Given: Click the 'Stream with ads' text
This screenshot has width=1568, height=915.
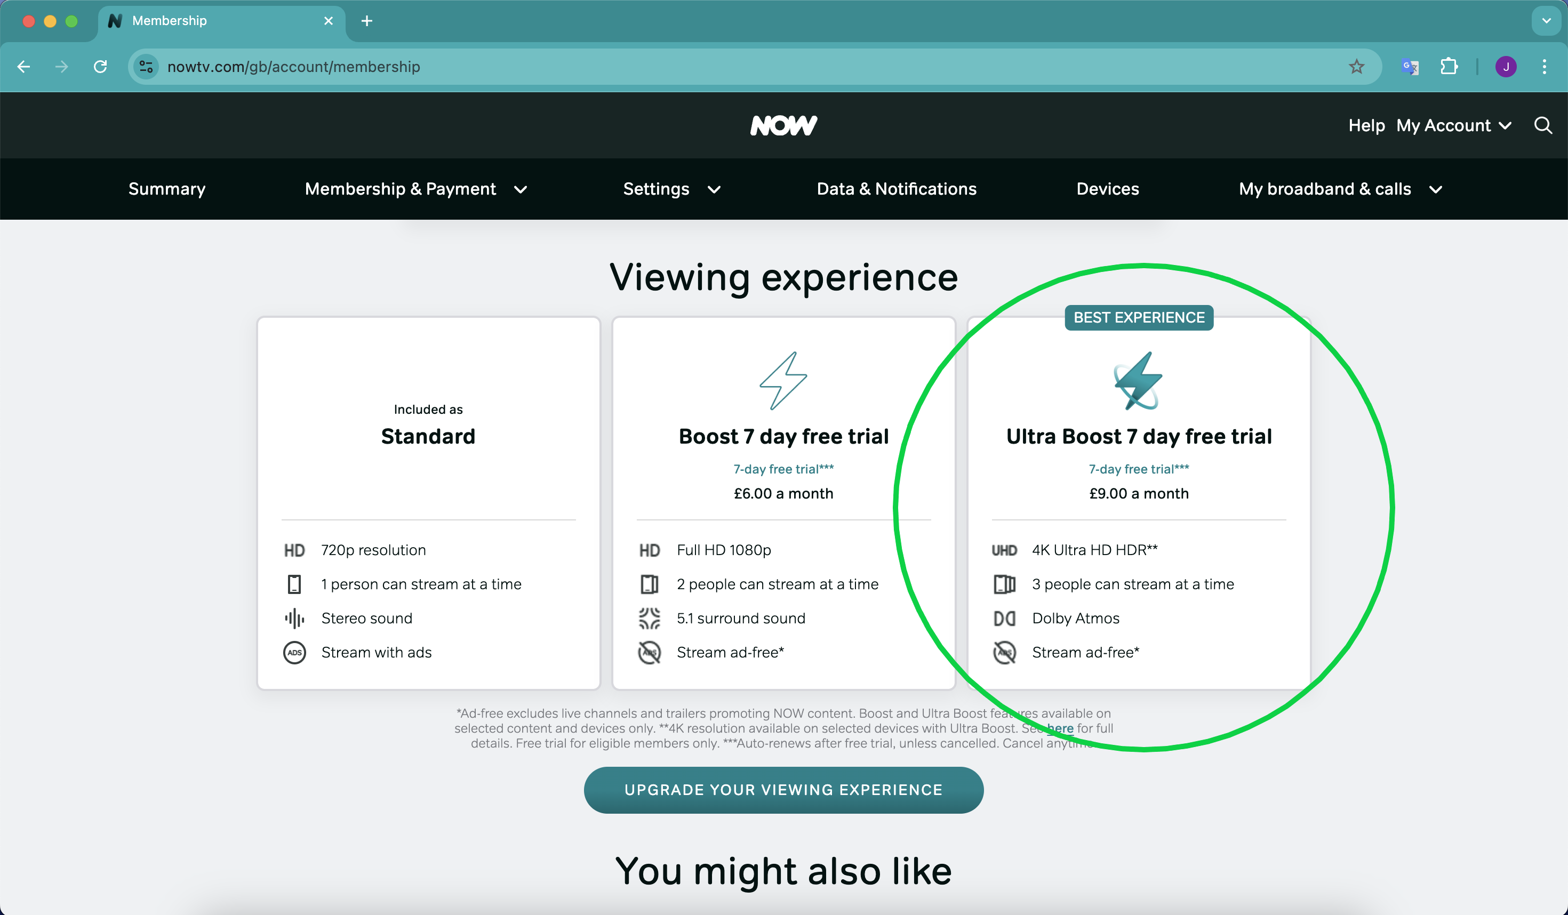Looking at the screenshot, I should tap(377, 653).
